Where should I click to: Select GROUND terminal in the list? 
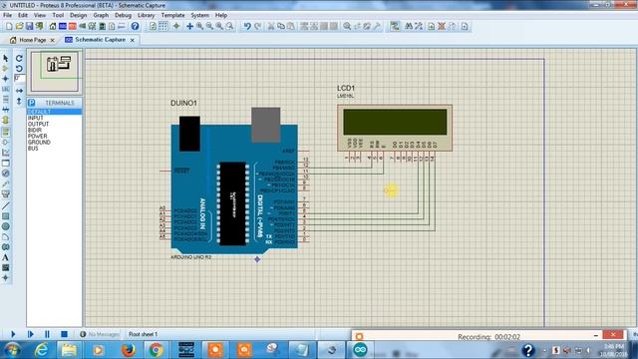tap(54, 142)
